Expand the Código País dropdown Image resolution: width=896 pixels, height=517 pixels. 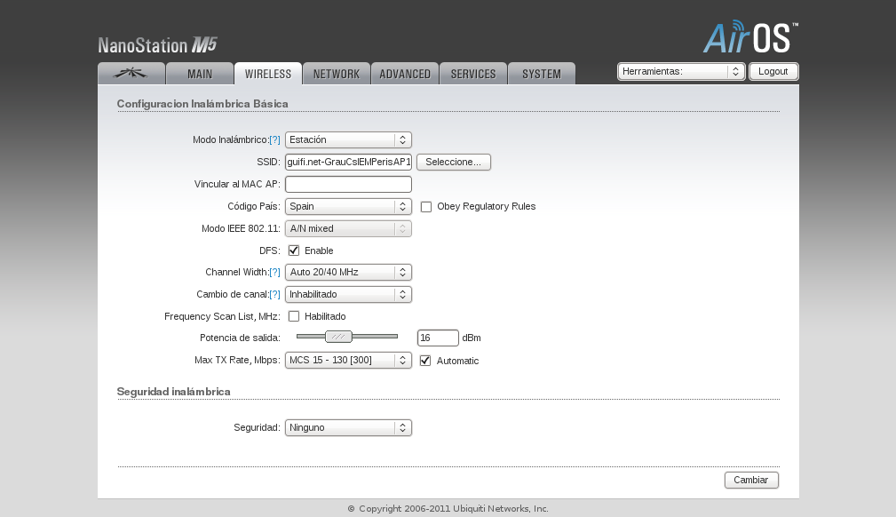tap(348, 207)
